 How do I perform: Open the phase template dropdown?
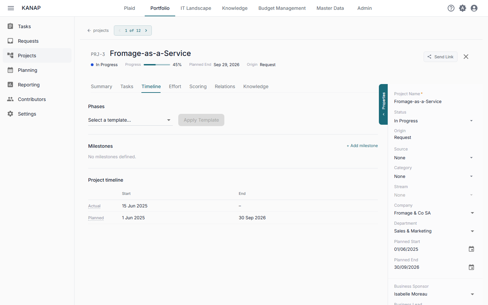pos(130,120)
